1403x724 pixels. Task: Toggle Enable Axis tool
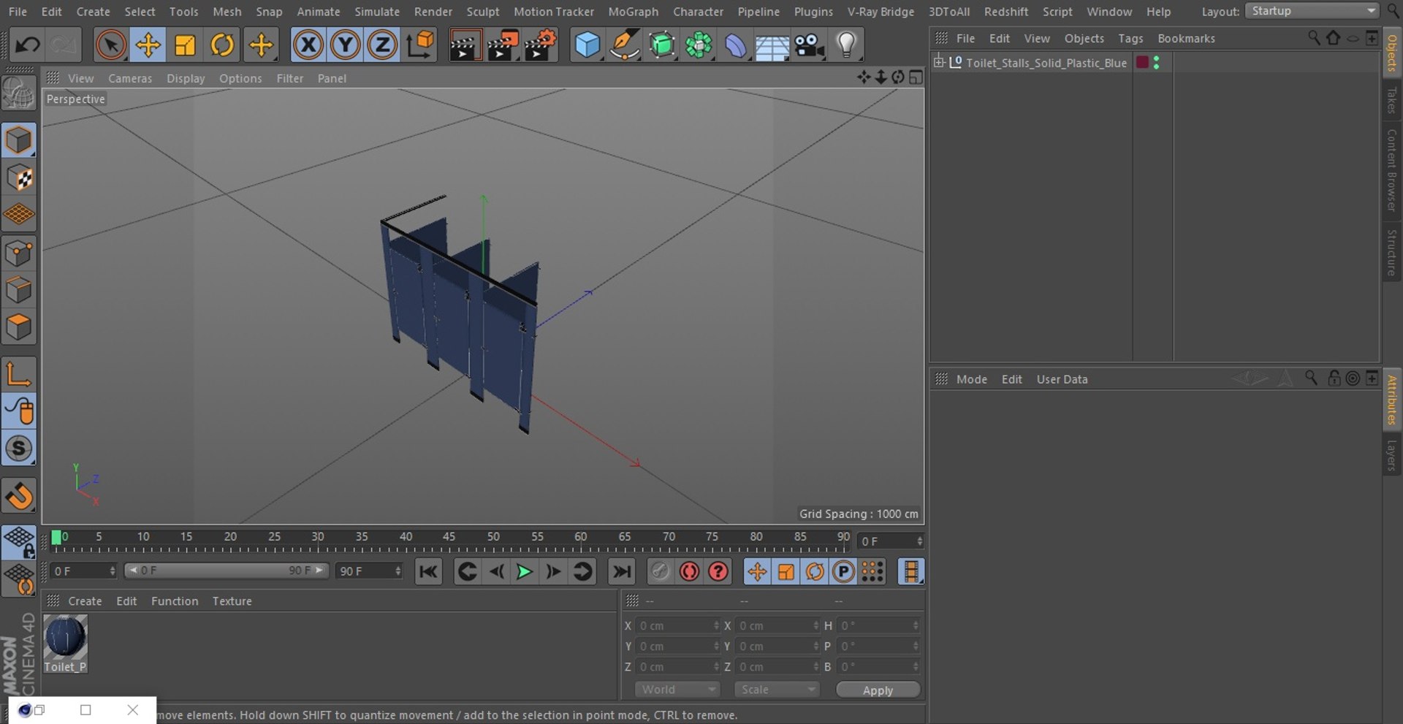(x=18, y=374)
